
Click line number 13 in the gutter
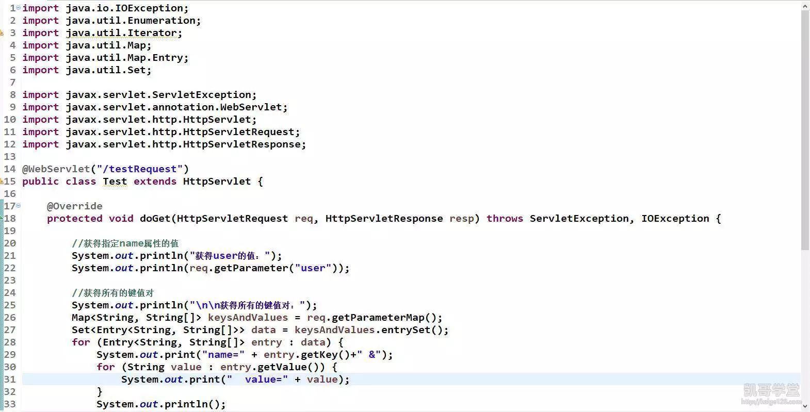(x=10, y=157)
